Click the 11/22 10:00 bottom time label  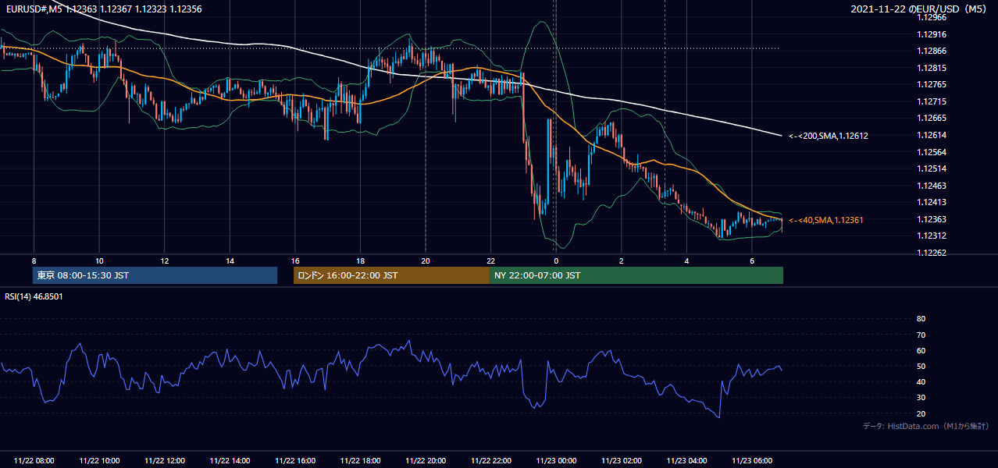pos(99,461)
